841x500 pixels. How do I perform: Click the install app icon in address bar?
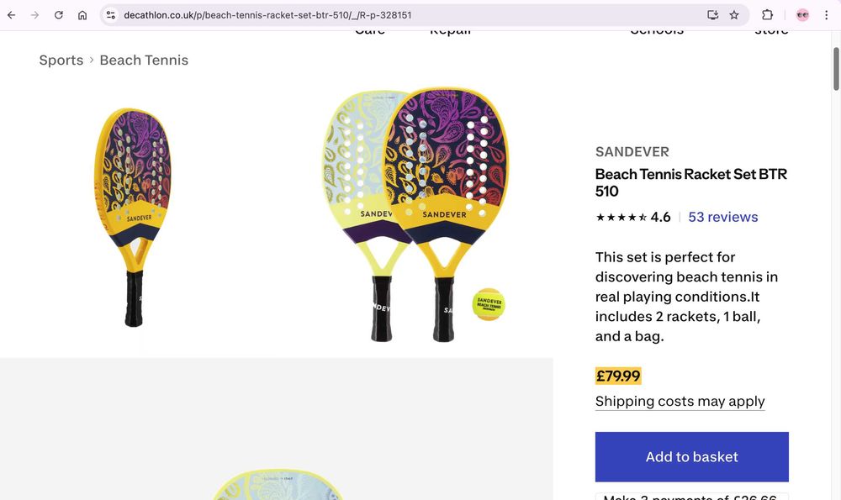point(713,15)
